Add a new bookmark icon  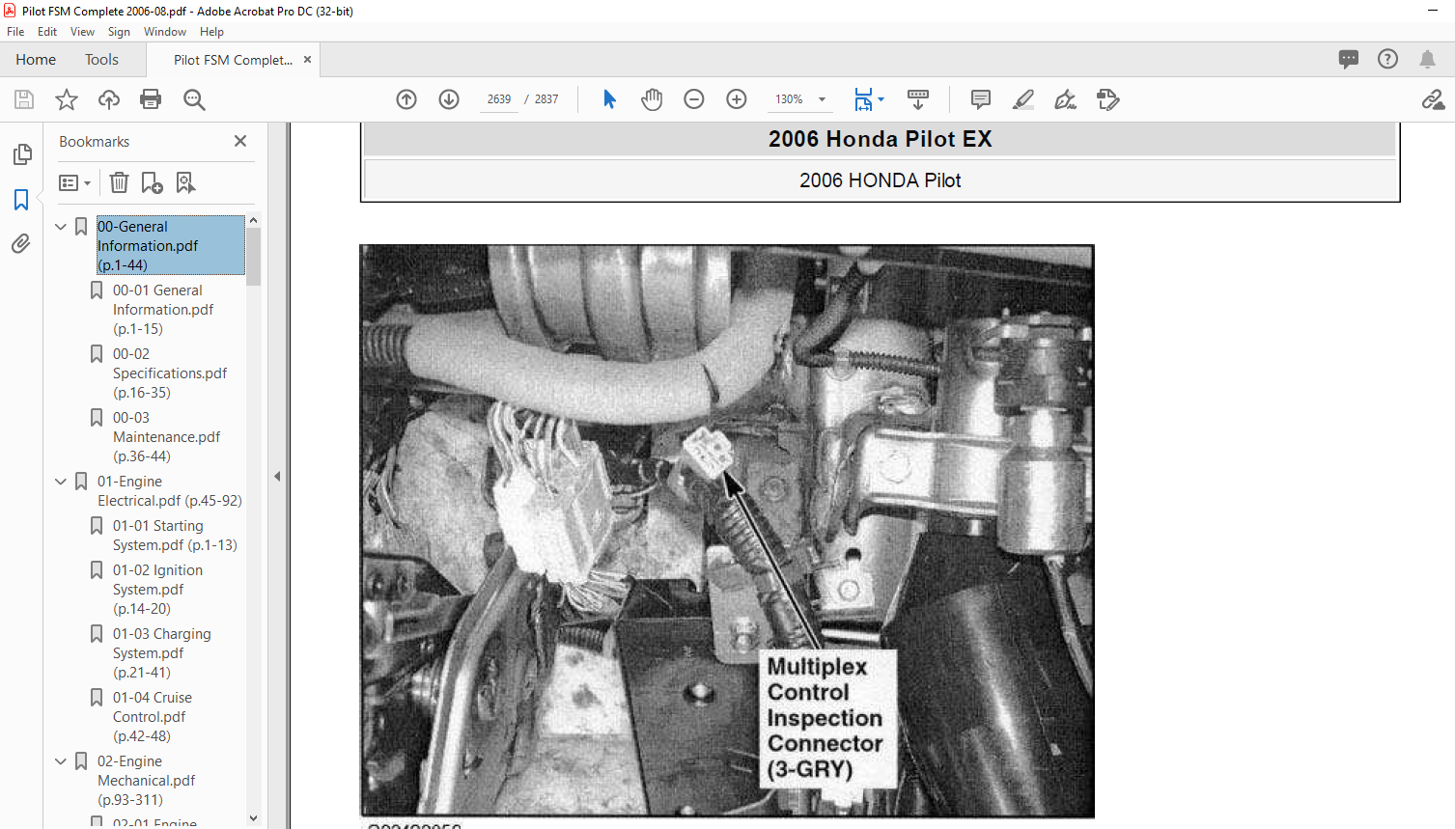pyautogui.click(x=152, y=182)
